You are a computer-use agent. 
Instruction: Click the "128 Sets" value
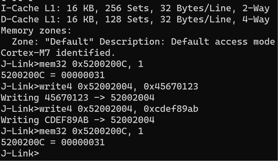point(124,19)
